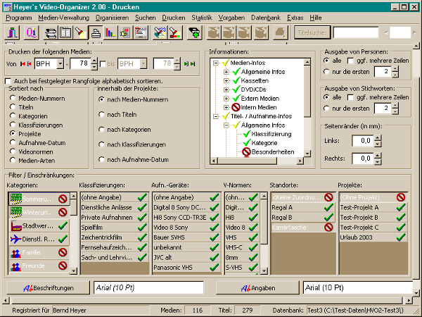
Task: Click the Angaben font button
Action: tap(257, 287)
